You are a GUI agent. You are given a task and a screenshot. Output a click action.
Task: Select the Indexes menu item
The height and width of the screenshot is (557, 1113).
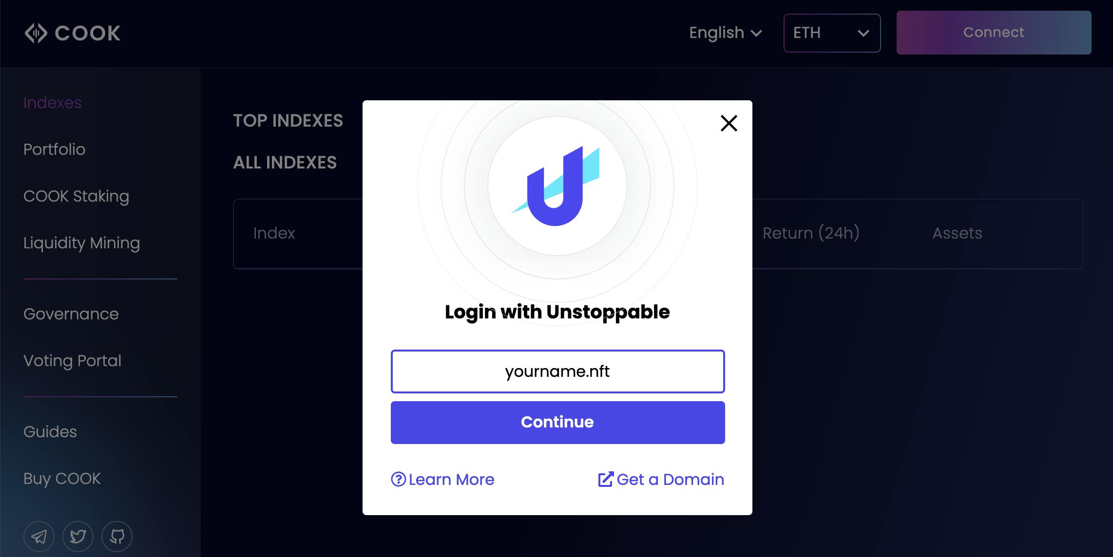pyautogui.click(x=52, y=102)
